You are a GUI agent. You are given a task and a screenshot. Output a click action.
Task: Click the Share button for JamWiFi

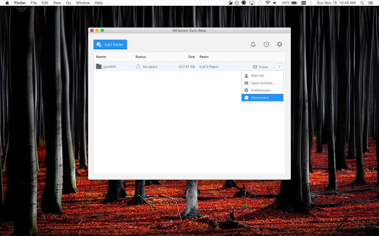point(260,67)
